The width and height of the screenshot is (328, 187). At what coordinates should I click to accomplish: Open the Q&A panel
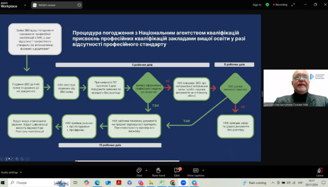pos(177,171)
